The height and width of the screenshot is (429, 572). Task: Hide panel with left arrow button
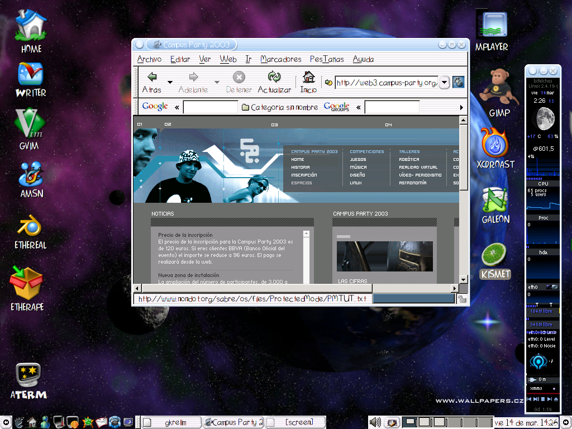(6, 422)
